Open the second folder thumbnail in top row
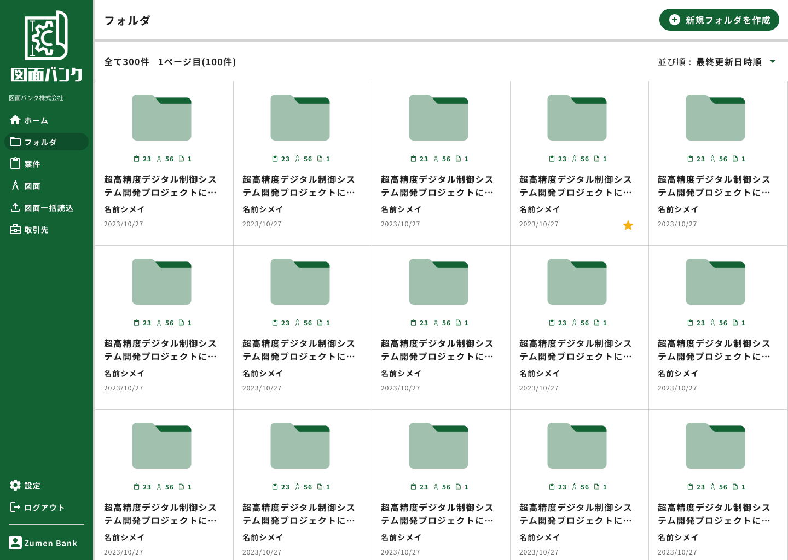The image size is (788, 560). click(x=300, y=118)
